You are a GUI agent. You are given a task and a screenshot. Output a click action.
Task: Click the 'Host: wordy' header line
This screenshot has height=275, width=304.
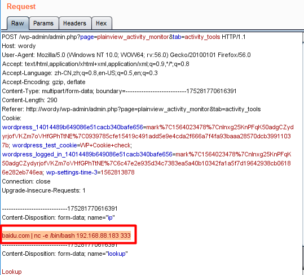point(19,46)
